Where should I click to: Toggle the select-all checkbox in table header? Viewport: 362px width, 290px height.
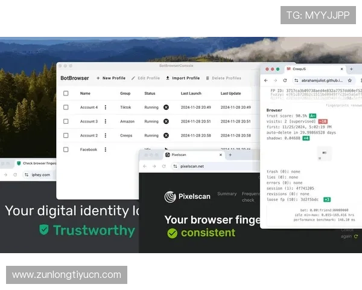click(66, 93)
